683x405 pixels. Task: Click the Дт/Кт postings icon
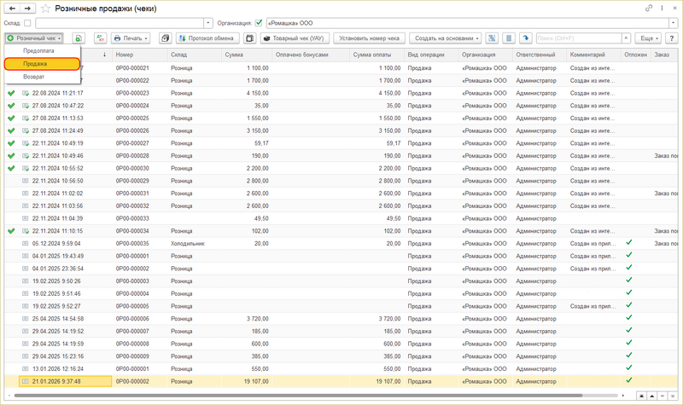tap(99, 38)
